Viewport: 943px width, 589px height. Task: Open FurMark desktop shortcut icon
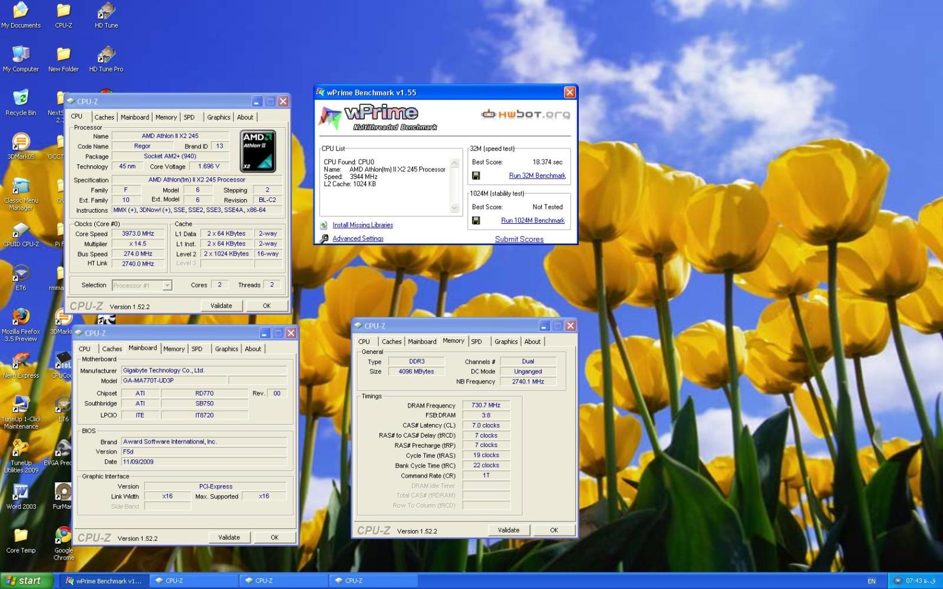coord(62,496)
